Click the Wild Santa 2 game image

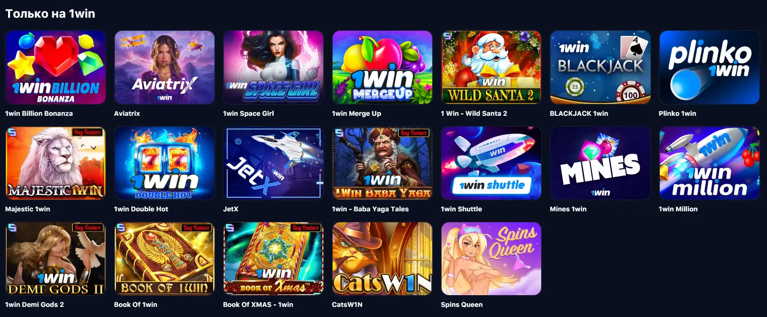point(491,67)
